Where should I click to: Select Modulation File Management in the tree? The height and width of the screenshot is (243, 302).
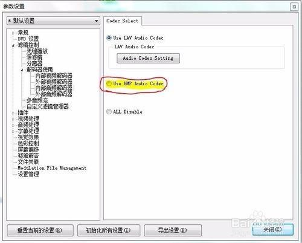click(x=52, y=168)
